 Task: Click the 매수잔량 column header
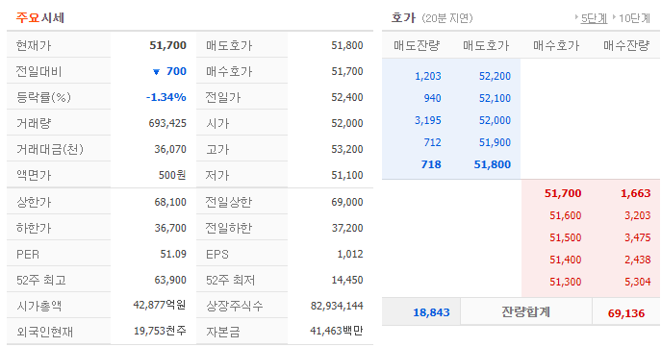626,45
